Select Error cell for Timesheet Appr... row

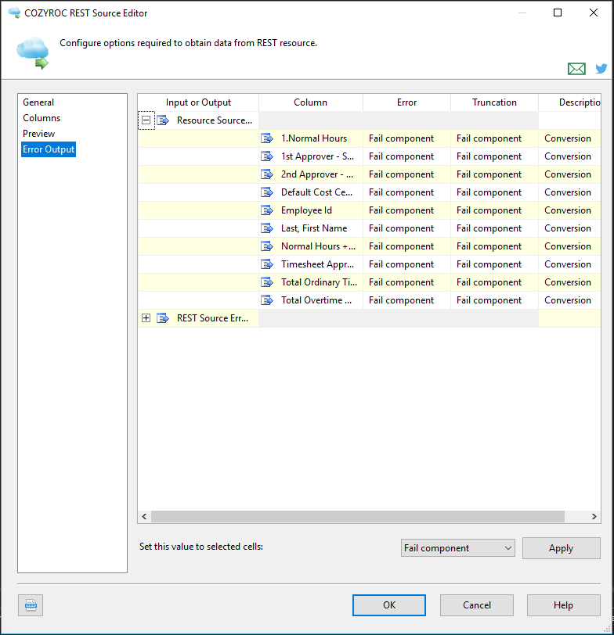pyautogui.click(x=406, y=264)
